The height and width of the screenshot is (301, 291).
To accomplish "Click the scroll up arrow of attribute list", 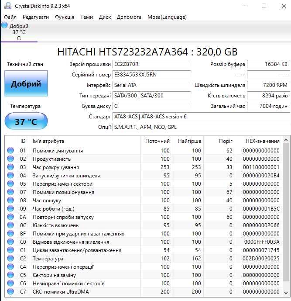I will (286, 140).
